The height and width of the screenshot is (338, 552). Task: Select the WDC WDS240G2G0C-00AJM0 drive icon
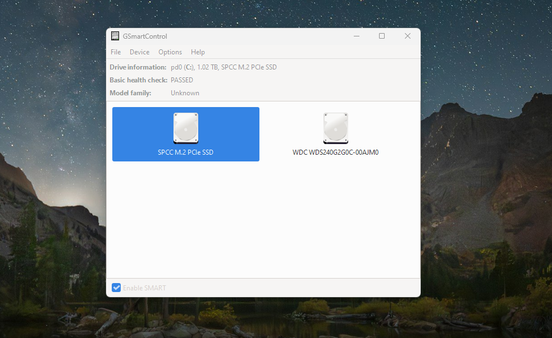(x=336, y=128)
